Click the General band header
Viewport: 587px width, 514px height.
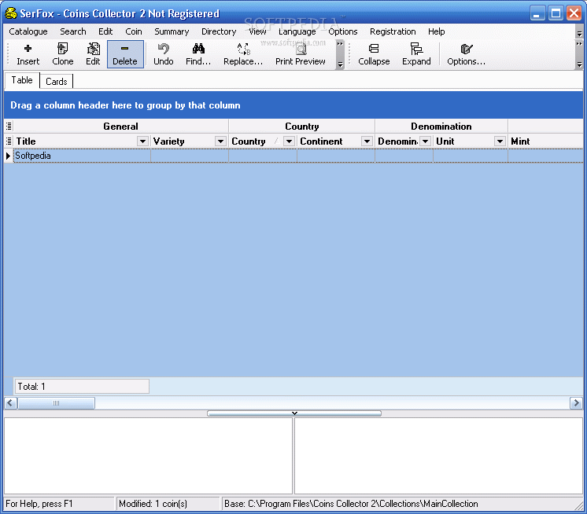pyautogui.click(x=120, y=127)
